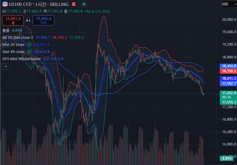The width and height of the screenshot is (237, 165).
Task: Select the SMA 99 close indicator label
Action: coord(13,52)
